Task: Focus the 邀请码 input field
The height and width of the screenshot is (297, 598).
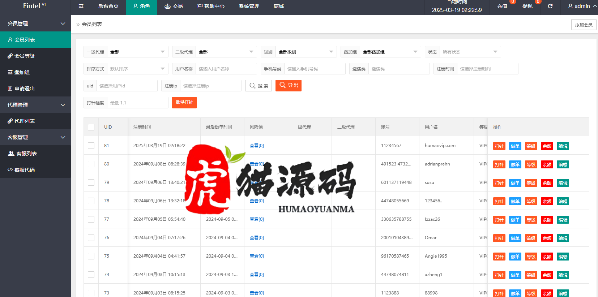Action: click(399, 69)
